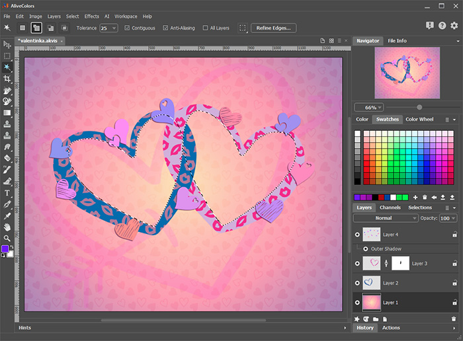The width and height of the screenshot is (463, 341).
Task: Open the 66% zoom level dropdown
Action: [380, 107]
